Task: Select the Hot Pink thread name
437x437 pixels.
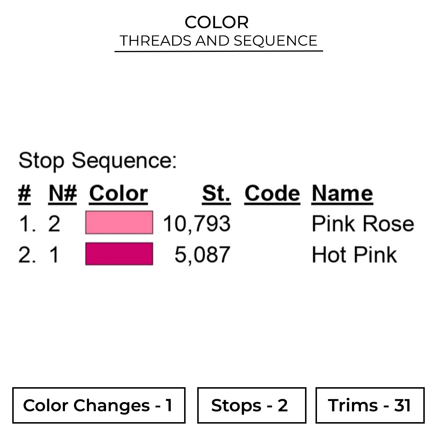Action: tap(354, 255)
